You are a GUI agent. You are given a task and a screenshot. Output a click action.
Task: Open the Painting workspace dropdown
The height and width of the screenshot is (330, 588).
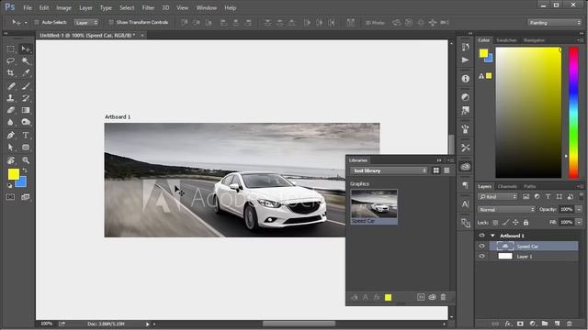point(554,23)
